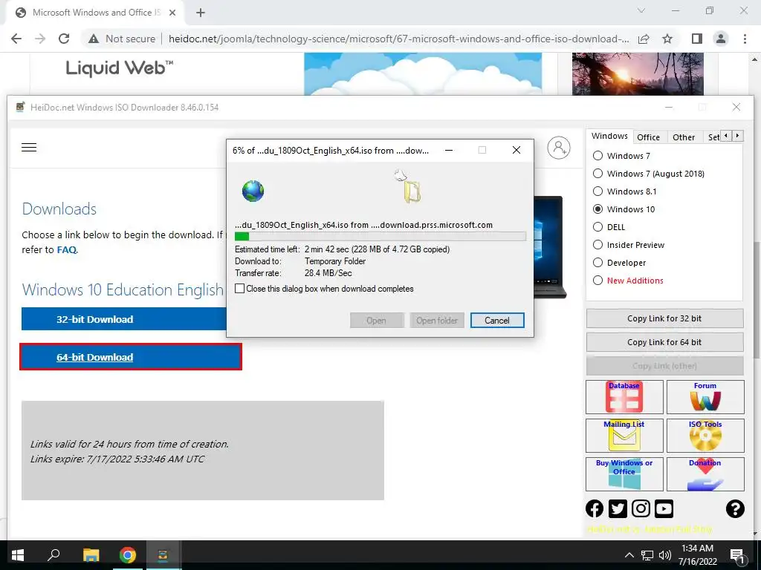761x570 pixels.
Task: Switch to the Windows tab
Action: pyautogui.click(x=609, y=137)
